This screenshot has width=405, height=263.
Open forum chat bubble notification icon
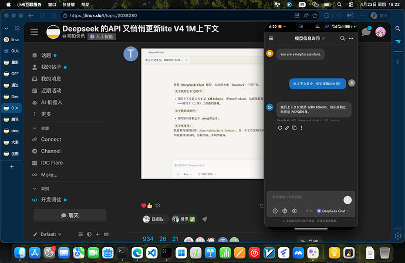point(366,32)
